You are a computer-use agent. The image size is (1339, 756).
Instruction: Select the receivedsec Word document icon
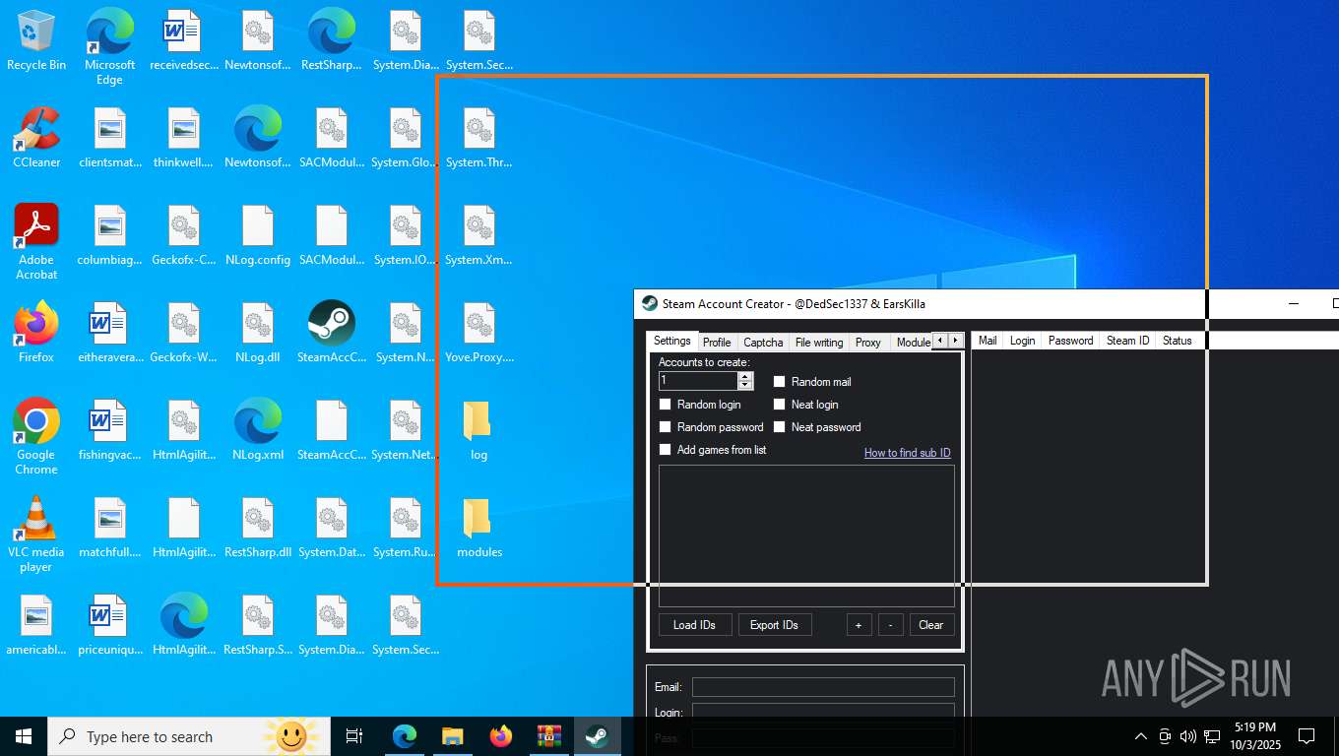coord(184,40)
